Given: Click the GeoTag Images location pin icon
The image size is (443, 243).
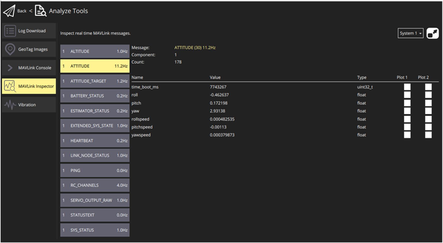Looking at the screenshot, I should (x=10, y=49).
